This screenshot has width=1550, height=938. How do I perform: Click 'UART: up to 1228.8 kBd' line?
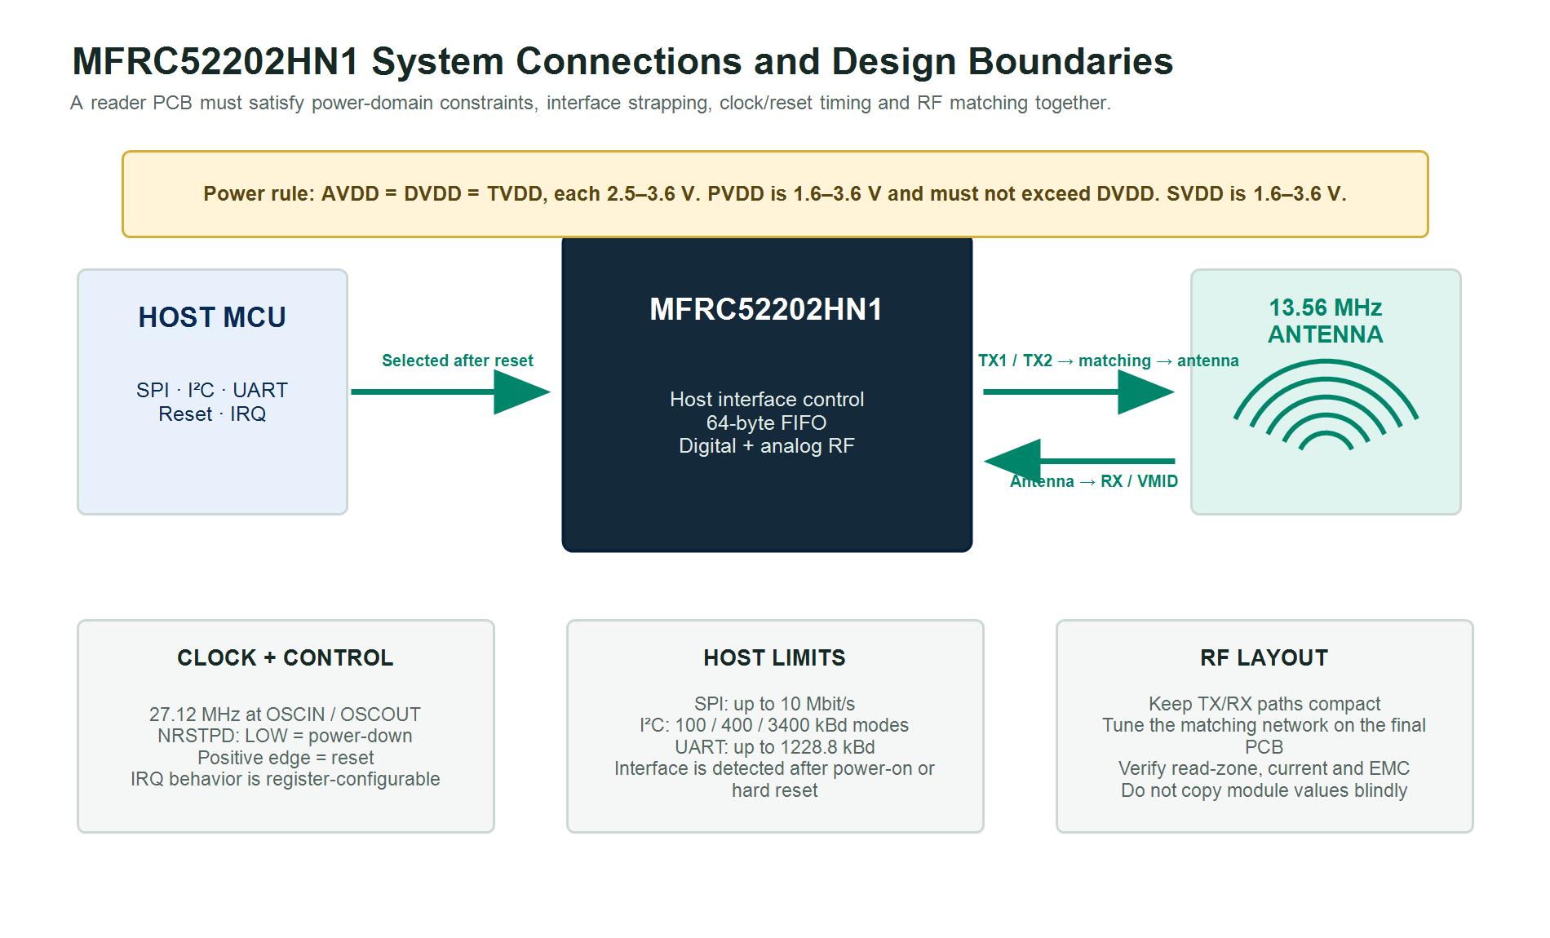tap(775, 747)
